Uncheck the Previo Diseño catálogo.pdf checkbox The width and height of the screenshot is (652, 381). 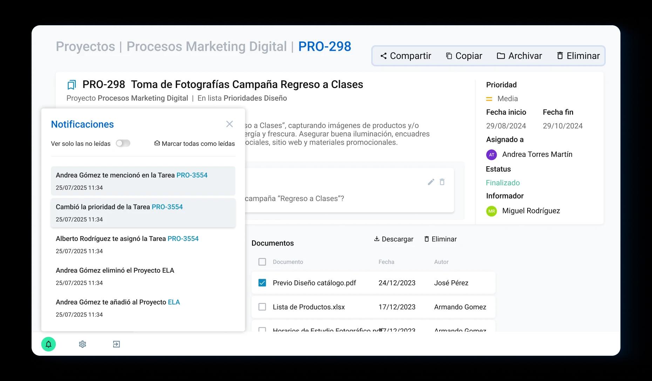[262, 283]
